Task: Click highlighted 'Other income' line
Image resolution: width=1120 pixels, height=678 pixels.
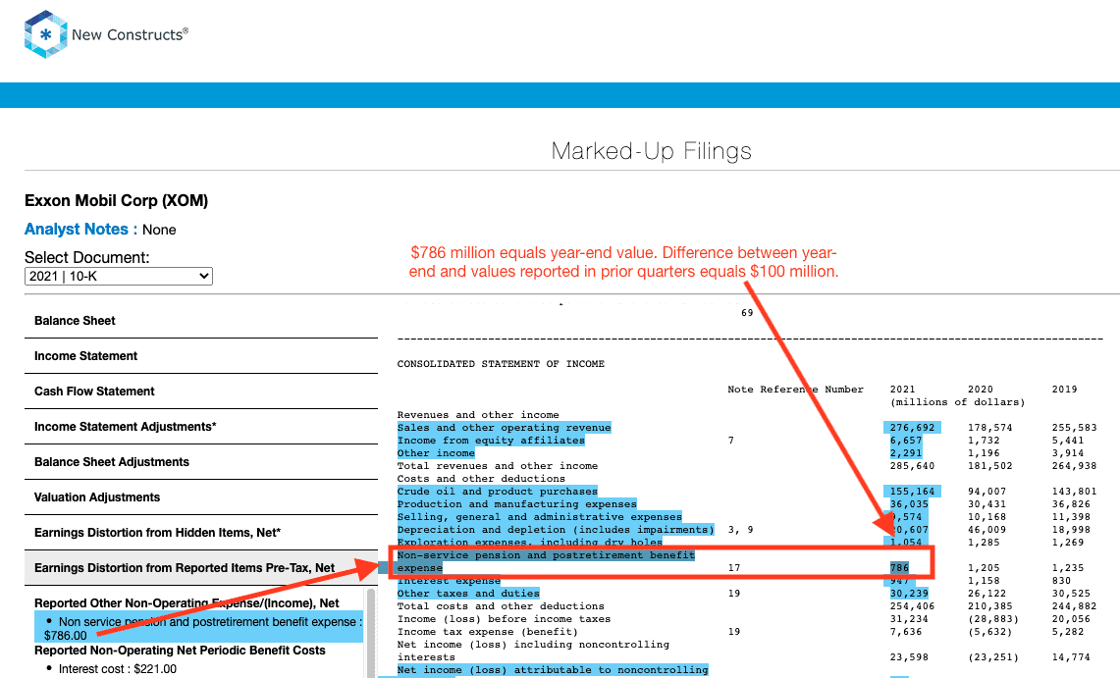Action: (436, 453)
